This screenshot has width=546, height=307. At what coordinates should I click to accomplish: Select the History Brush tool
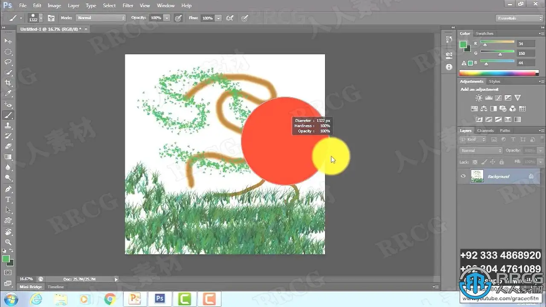[x=8, y=136]
